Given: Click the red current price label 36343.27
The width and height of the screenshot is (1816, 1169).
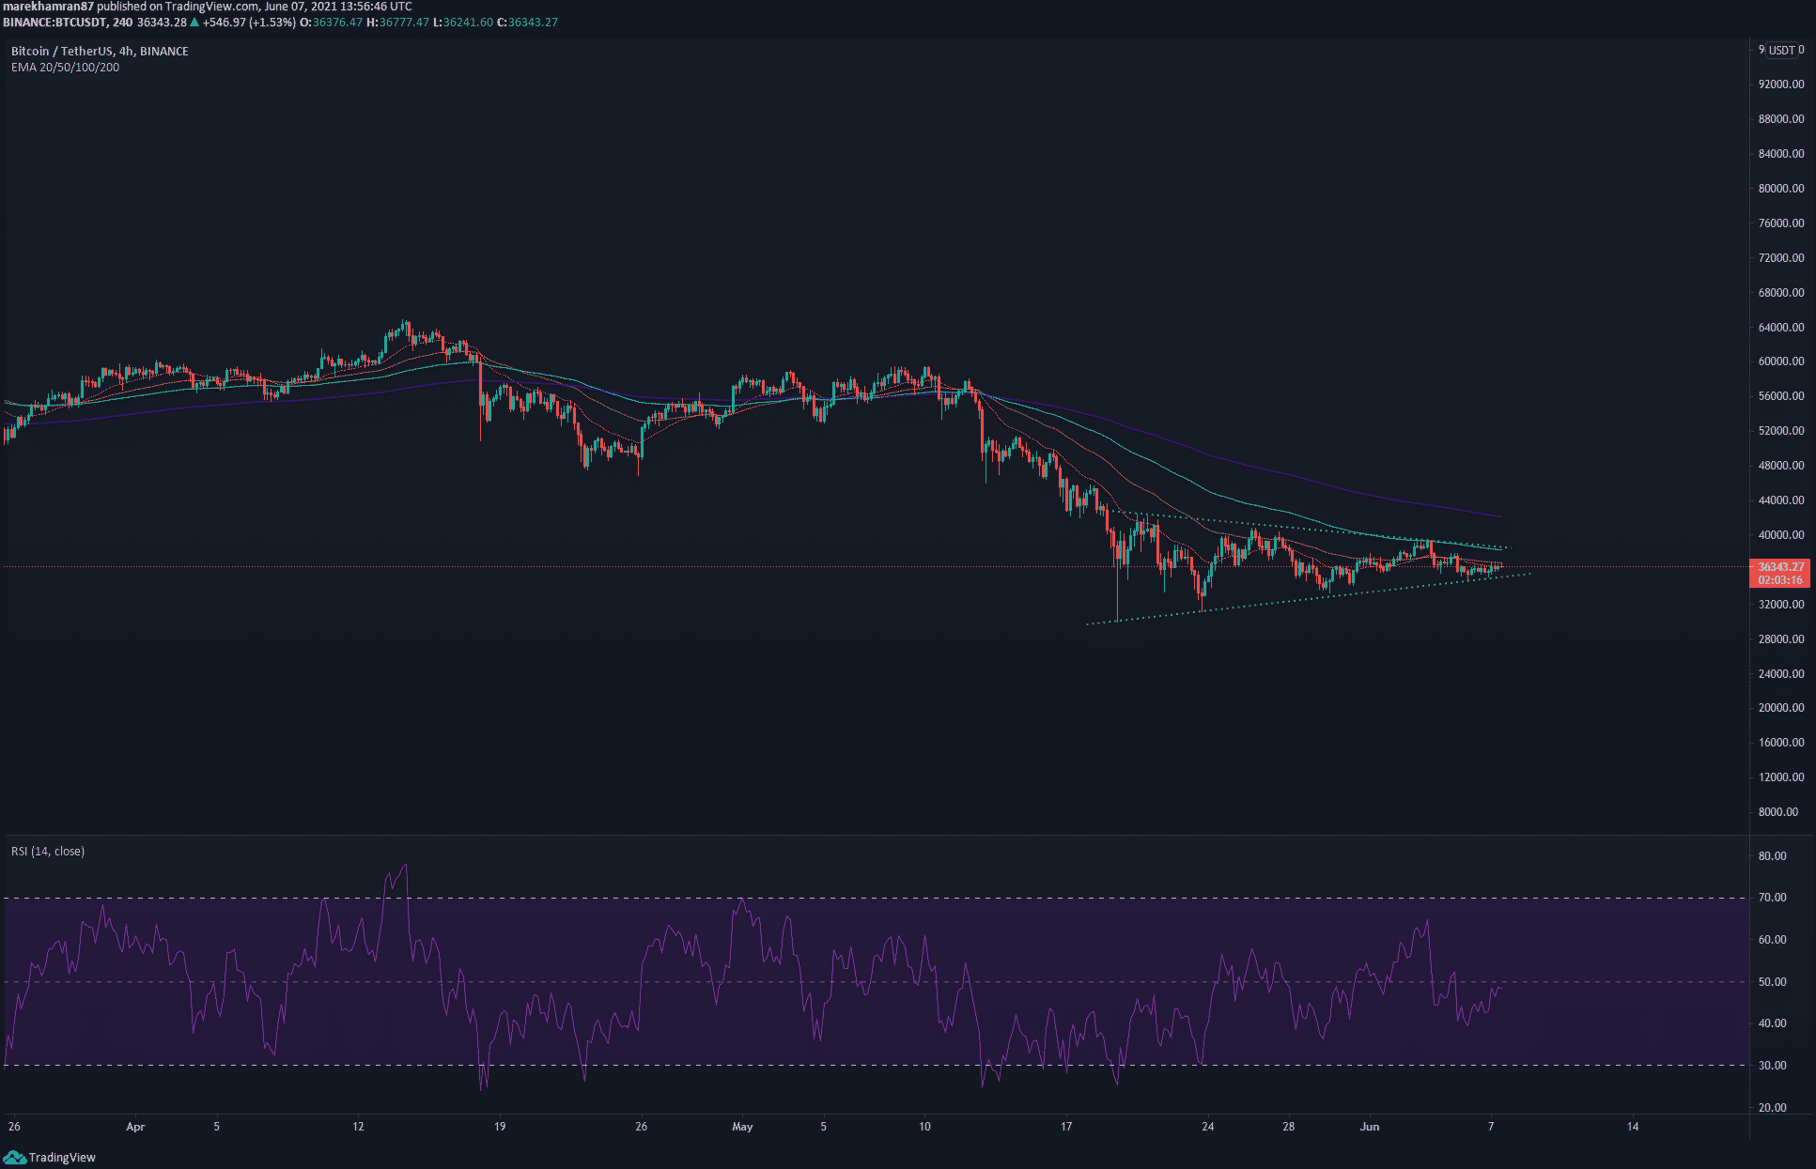Looking at the screenshot, I should pos(1780,567).
